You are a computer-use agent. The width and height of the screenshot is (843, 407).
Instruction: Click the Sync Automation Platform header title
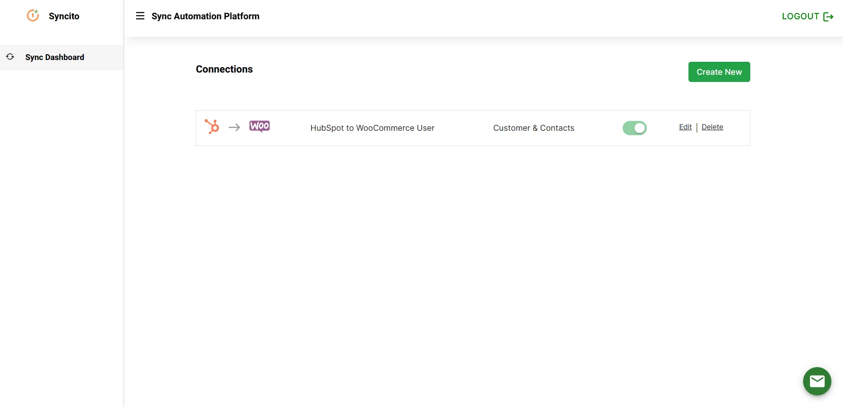[205, 16]
